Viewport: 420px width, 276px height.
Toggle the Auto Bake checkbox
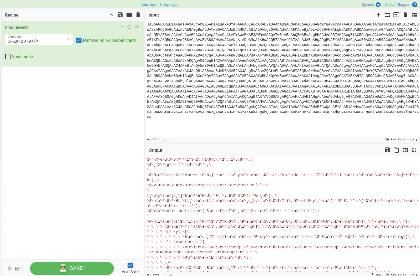[x=130, y=265]
